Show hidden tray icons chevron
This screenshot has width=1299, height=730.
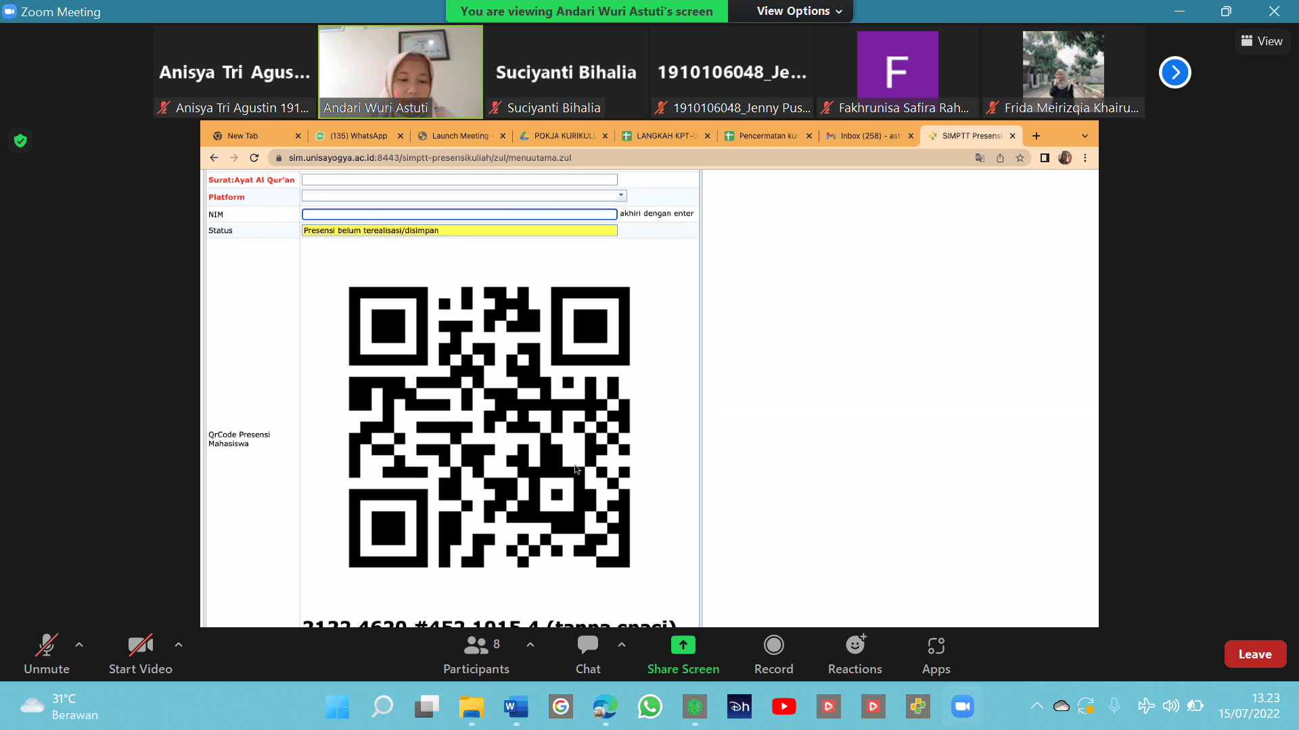click(x=1036, y=706)
